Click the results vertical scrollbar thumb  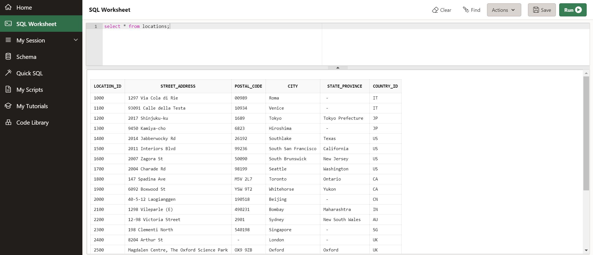pos(586,133)
